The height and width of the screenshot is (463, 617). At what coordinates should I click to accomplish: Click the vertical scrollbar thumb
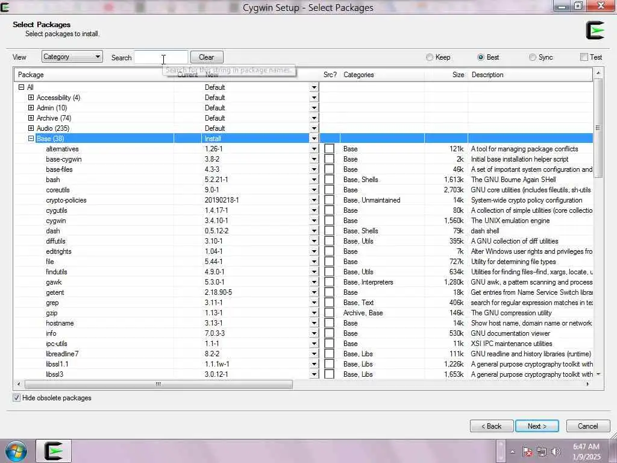pos(598,128)
